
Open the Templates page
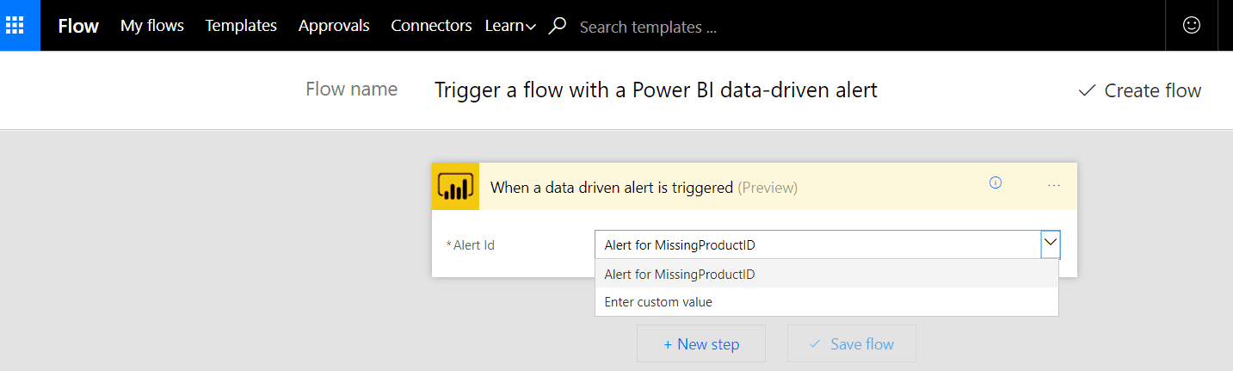(x=241, y=26)
